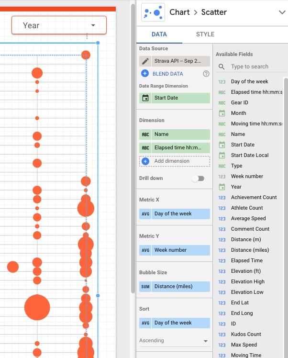Screen dimensions: 288x358
Task: Click calendar icon next to Year field
Action: tap(222, 187)
